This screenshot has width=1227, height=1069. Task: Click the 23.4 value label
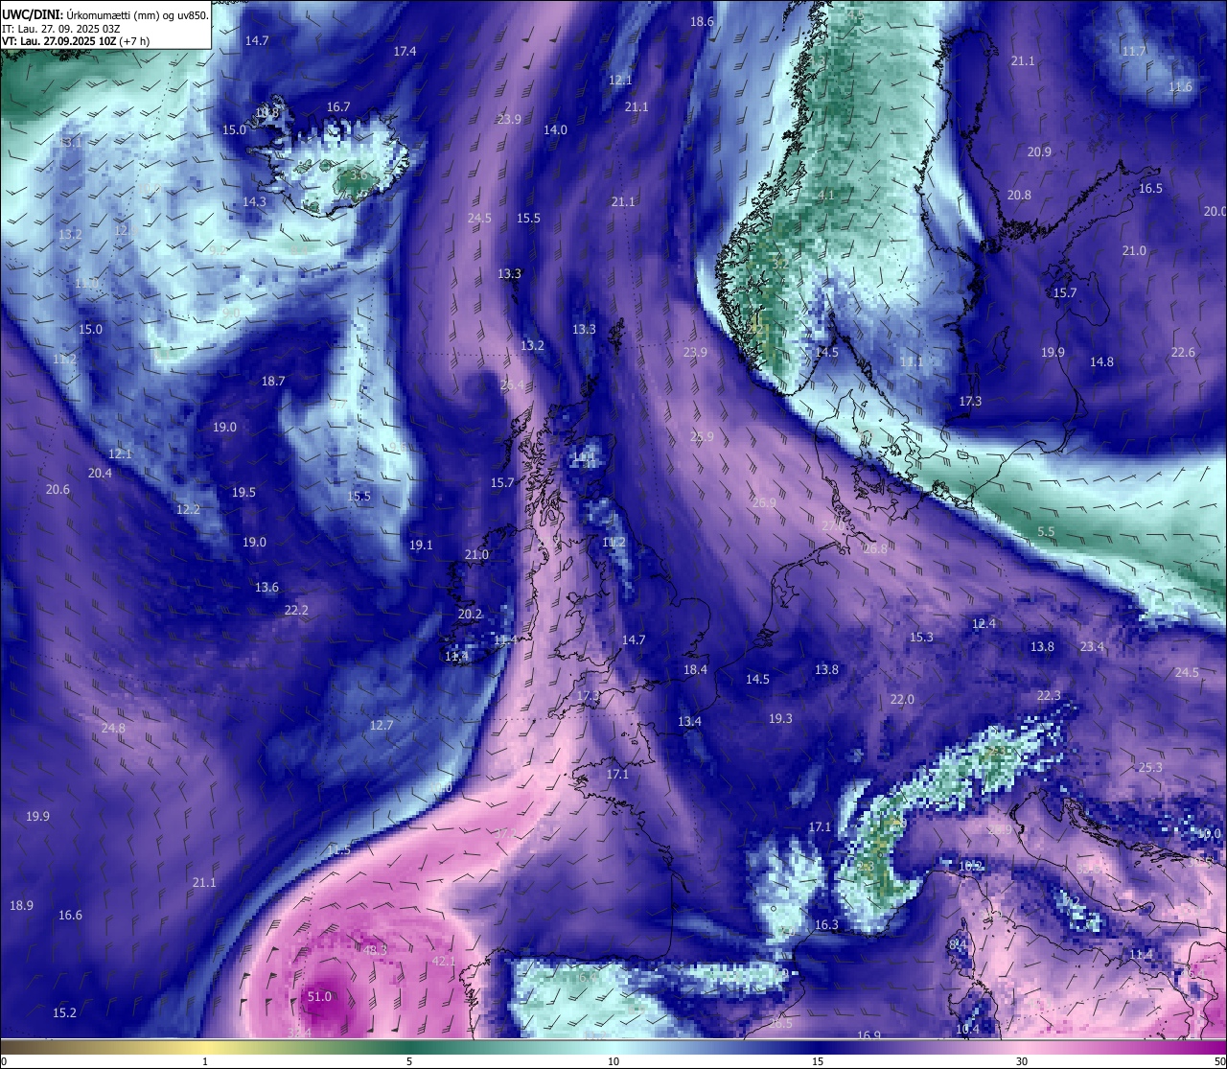[1092, 647]
